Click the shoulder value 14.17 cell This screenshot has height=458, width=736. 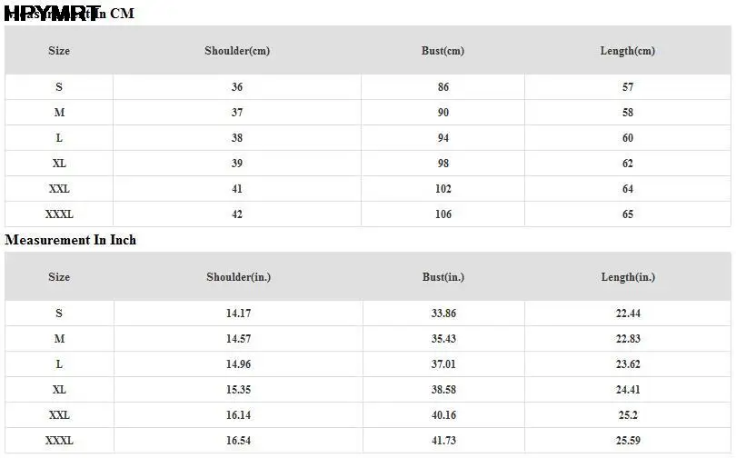pyautogui.click(x=238, y=314)
